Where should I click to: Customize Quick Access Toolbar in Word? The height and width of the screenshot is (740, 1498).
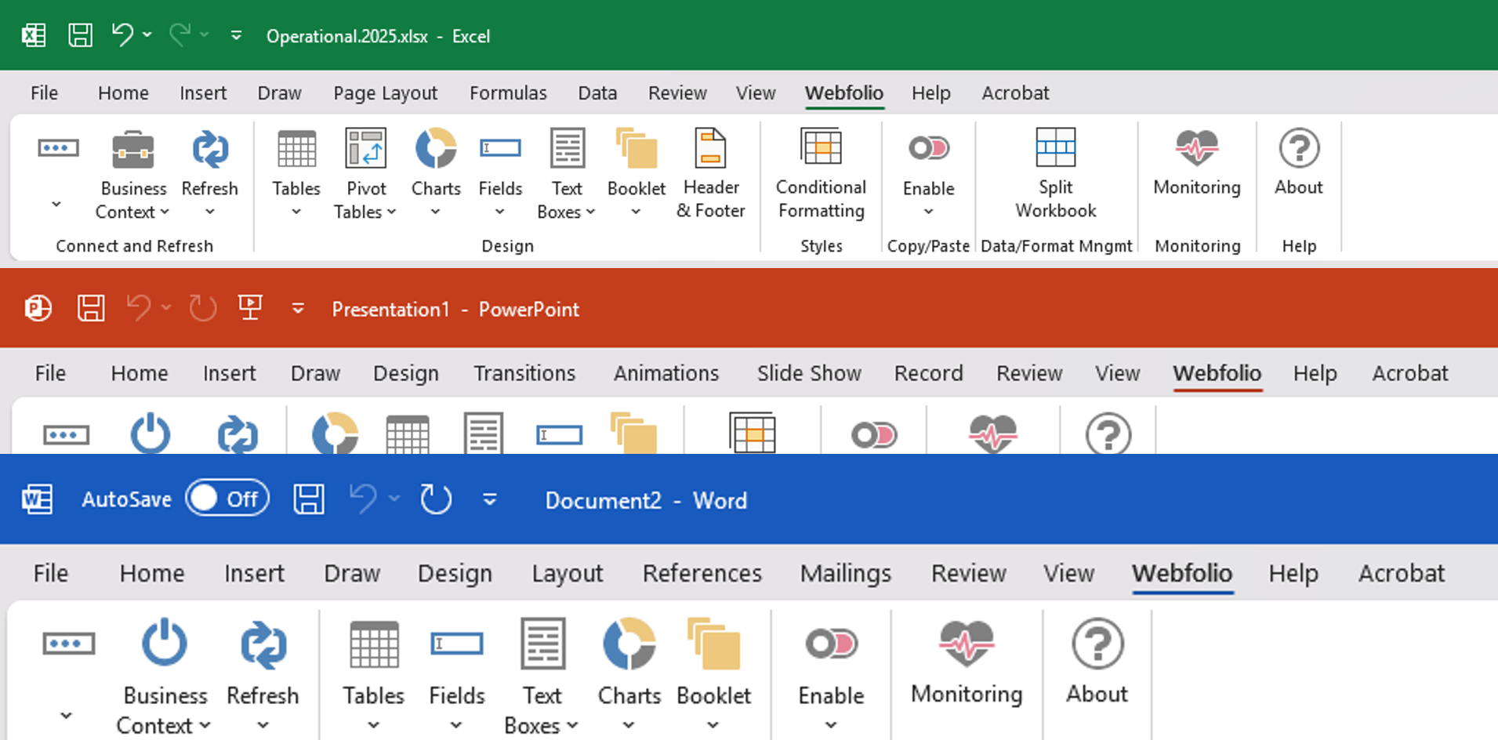(x=490, y=500)
